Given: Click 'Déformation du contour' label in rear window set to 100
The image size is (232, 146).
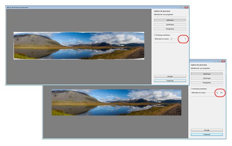Looking at the screenshot, I should (199, 93).
